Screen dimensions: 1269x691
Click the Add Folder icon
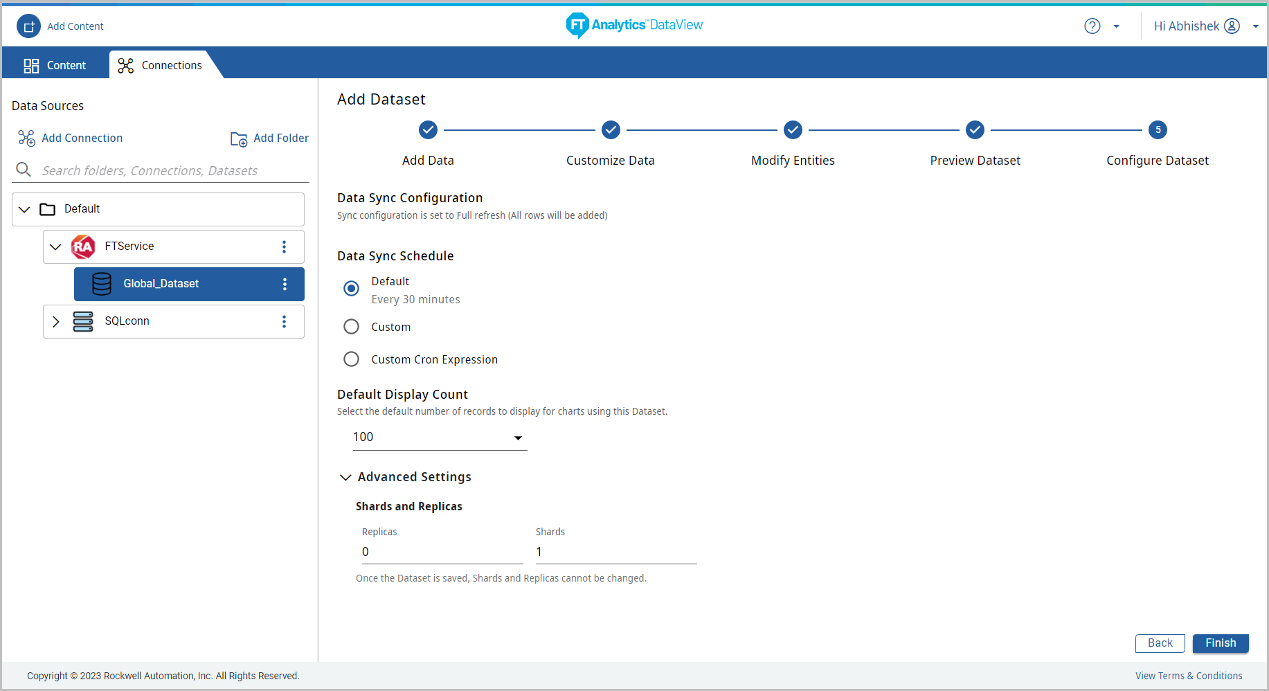[239, 139]
